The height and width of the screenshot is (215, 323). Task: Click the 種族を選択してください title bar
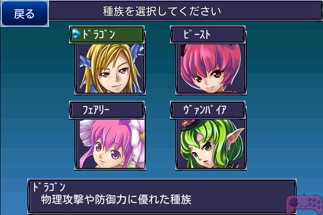[x=185, y=11]
